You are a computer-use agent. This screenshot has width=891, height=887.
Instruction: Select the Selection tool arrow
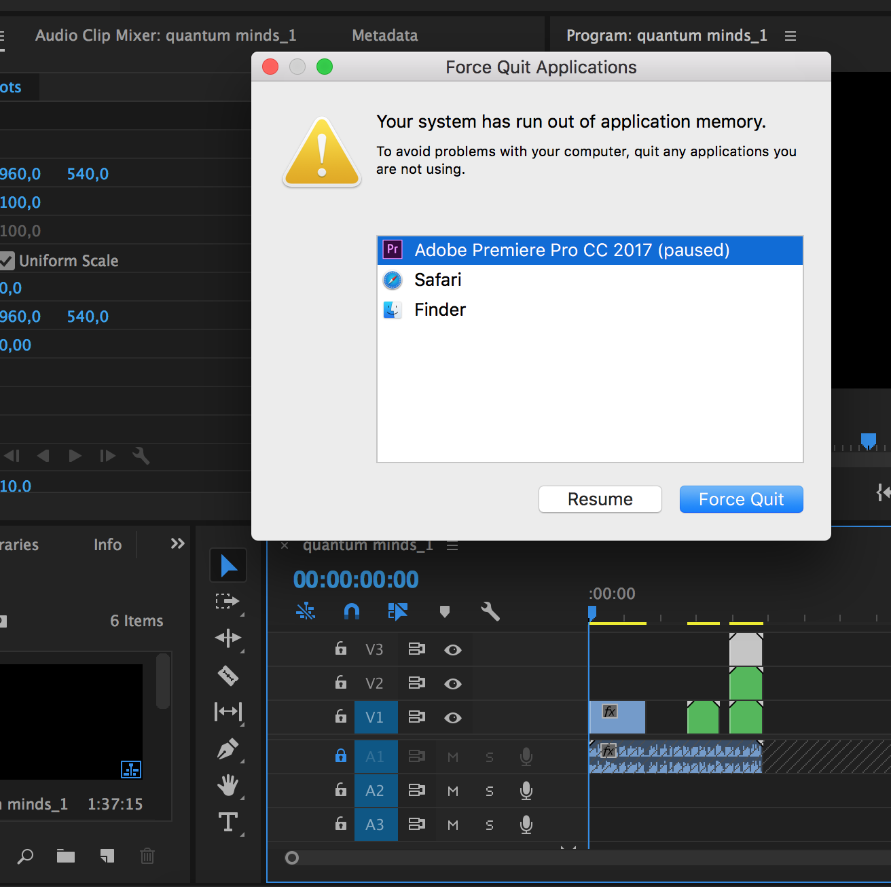click(x=228, y=565)
